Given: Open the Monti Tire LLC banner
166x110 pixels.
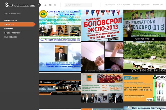Looking at the screenshot, I should coord(60,87).
